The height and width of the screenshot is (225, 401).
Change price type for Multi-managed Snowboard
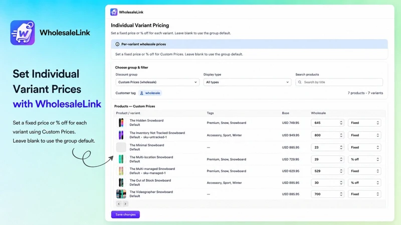click(364, 171)
